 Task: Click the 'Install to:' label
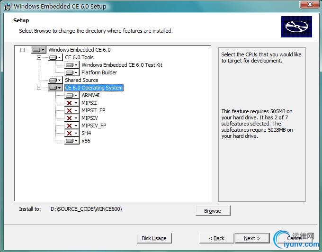[x=30, y=209]
